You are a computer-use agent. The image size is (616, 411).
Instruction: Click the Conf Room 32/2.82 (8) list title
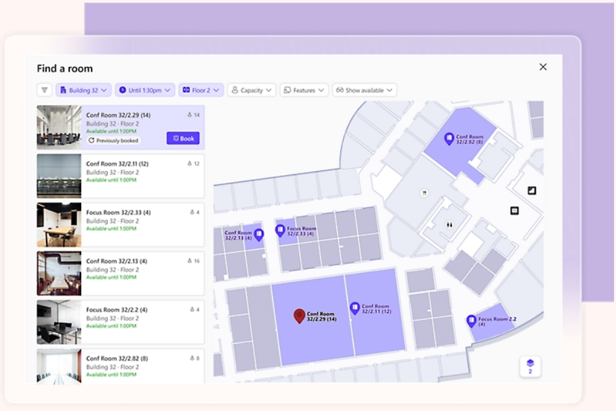[x=117, y=358]
